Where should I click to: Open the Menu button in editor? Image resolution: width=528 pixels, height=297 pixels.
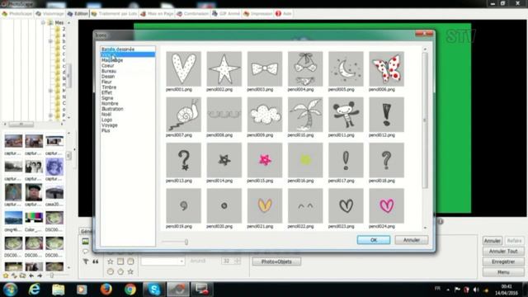pyautogui.click(x=503, y=272)
